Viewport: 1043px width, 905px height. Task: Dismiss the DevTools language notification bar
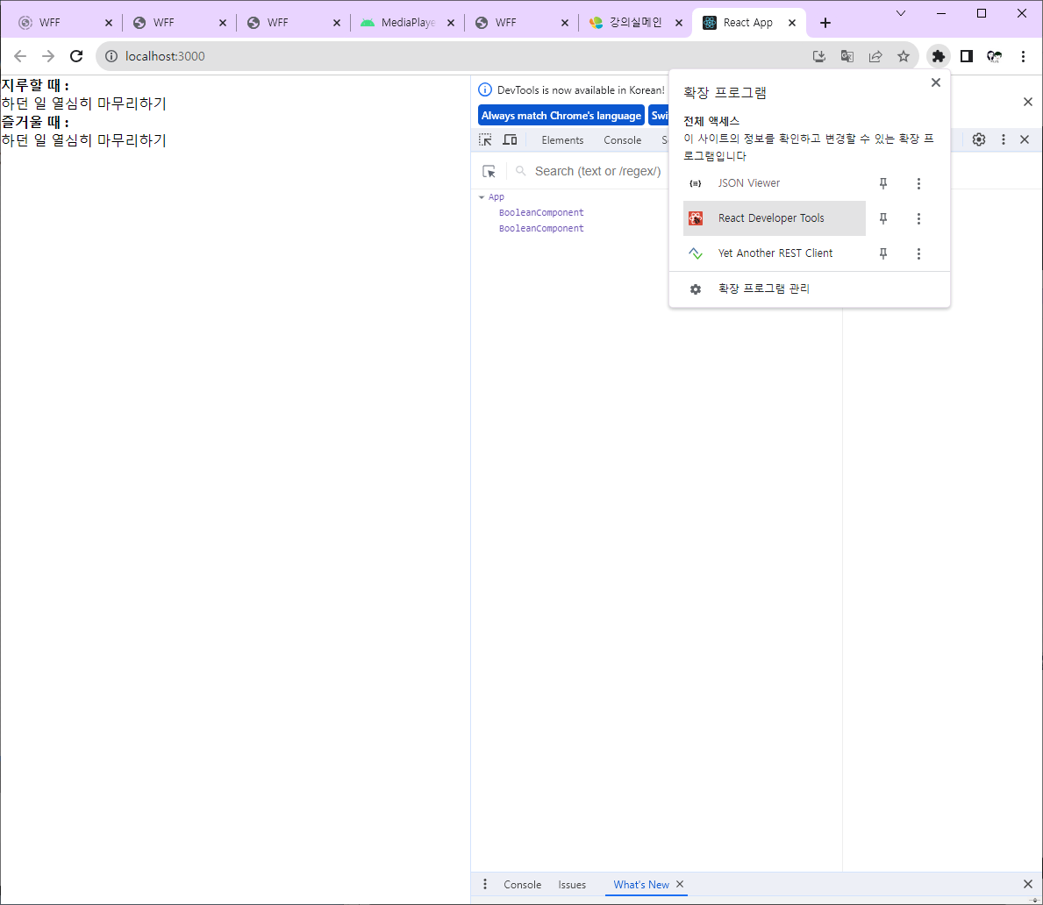1028,102
